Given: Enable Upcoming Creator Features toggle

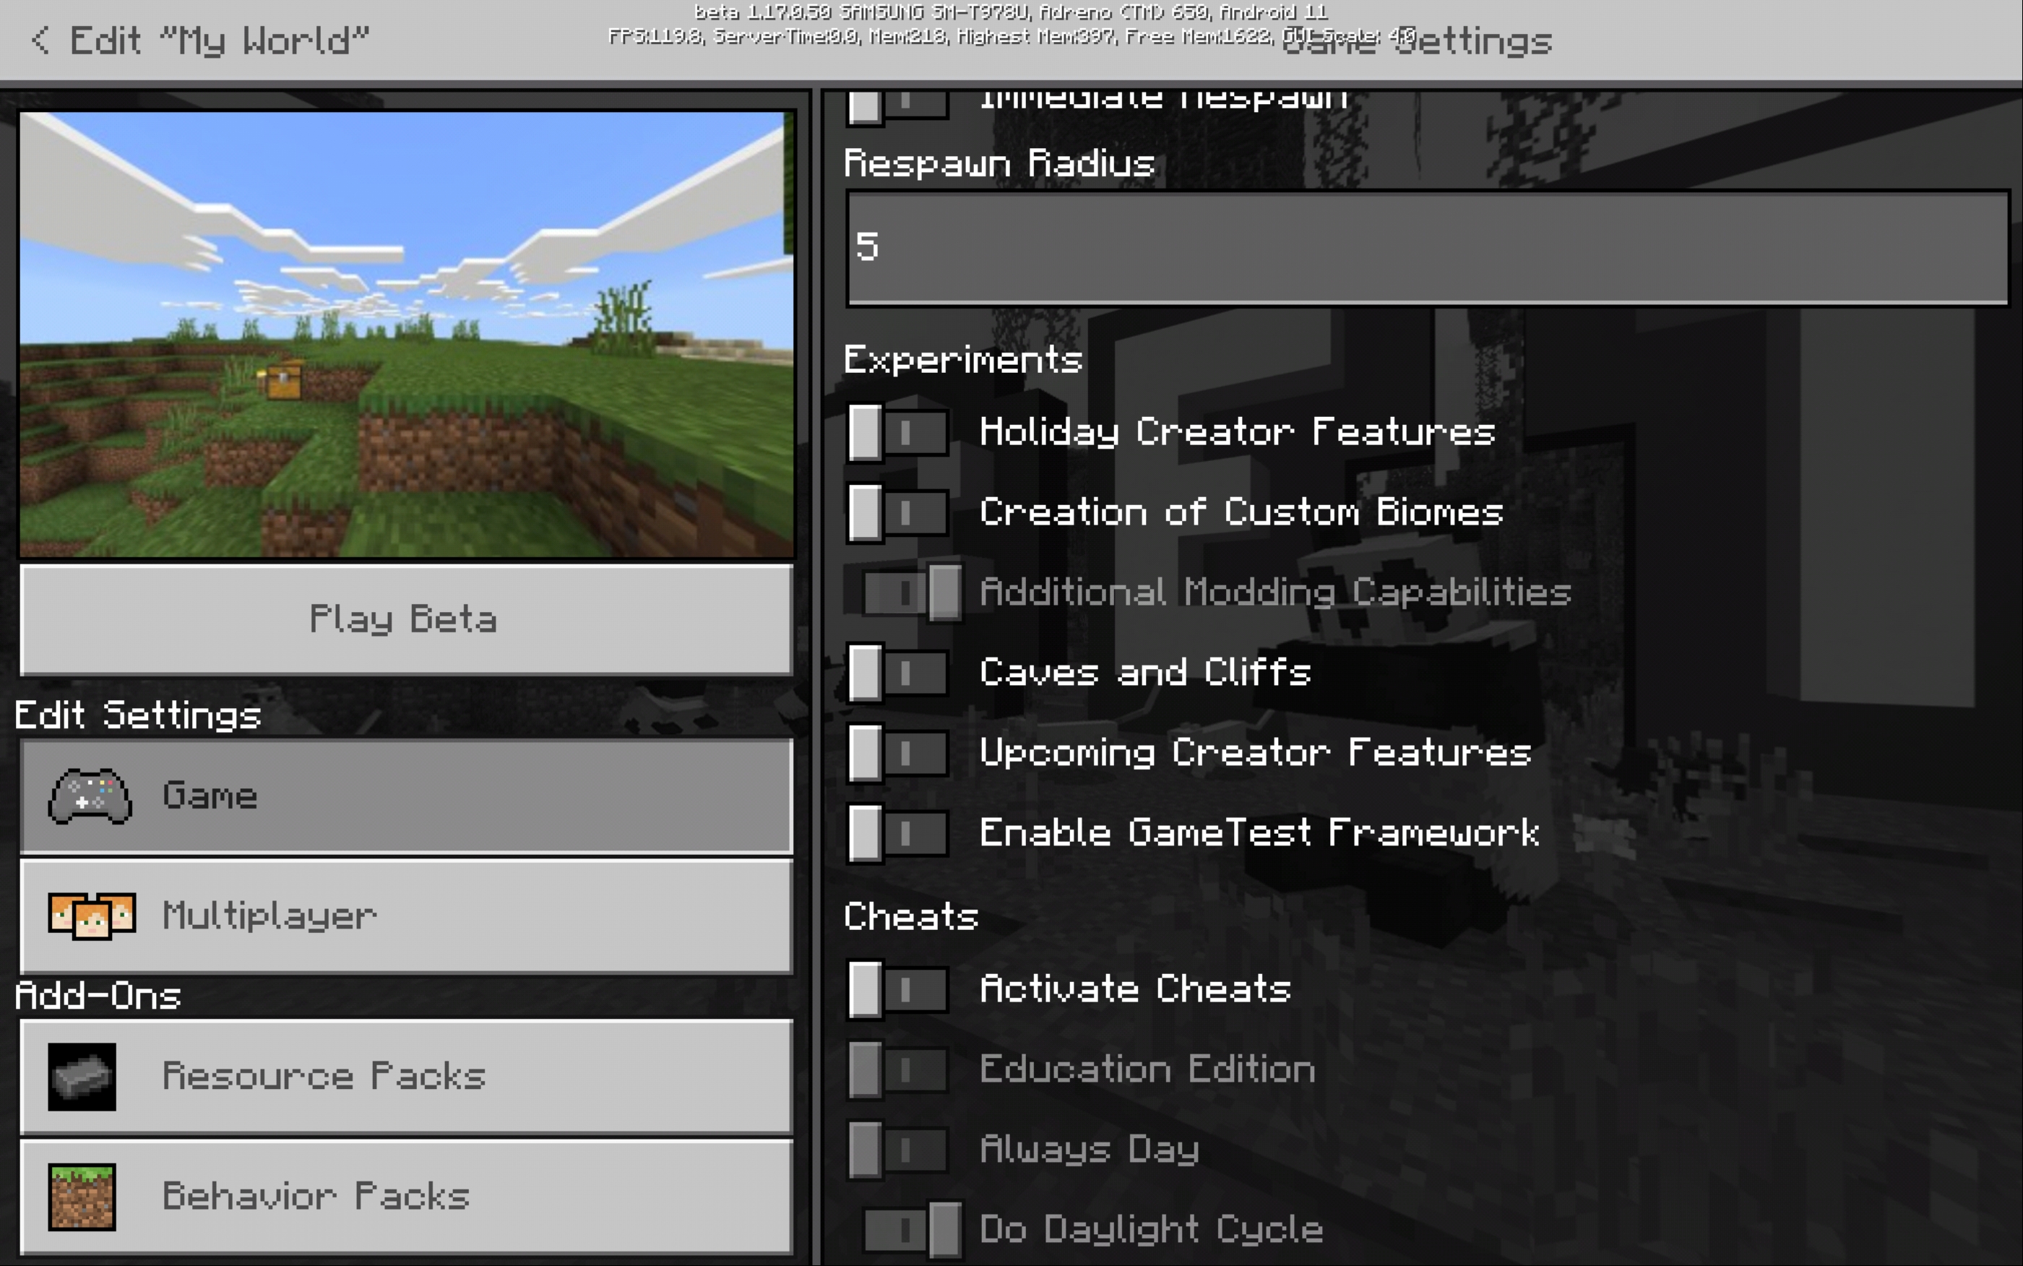Looking at the screenshot, I should coord(897,754).
